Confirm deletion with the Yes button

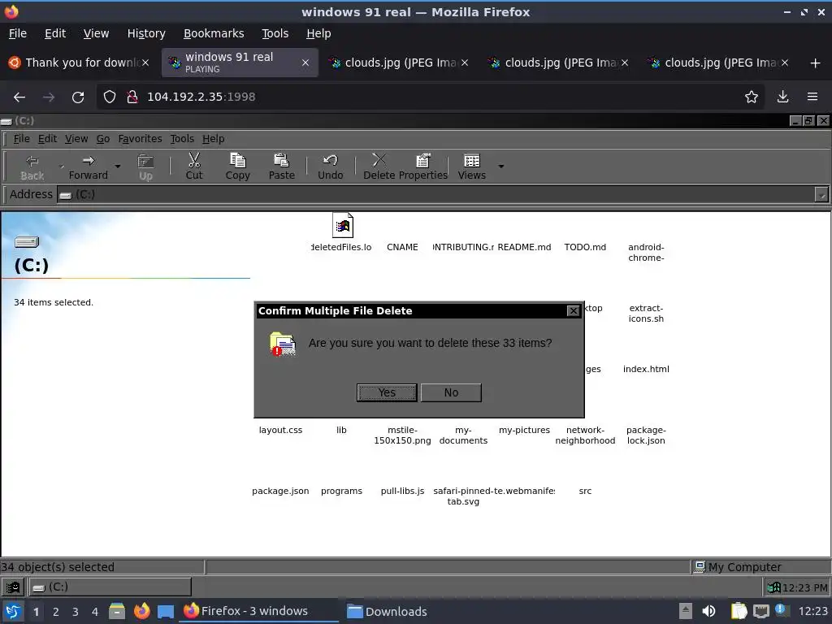pos(387,392)
